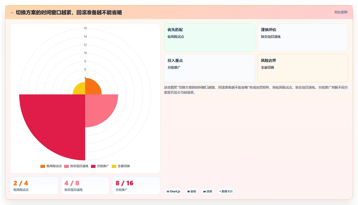Click the lightning icon beside the header title

click(x=12, y=13)
